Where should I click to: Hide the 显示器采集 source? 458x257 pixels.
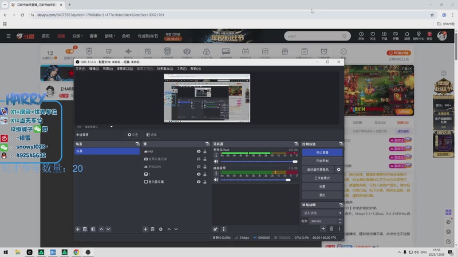[x=199, y=182]
